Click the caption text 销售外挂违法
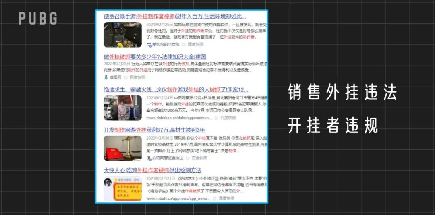This screenshot has width=435, height=215. click(342, 92)
